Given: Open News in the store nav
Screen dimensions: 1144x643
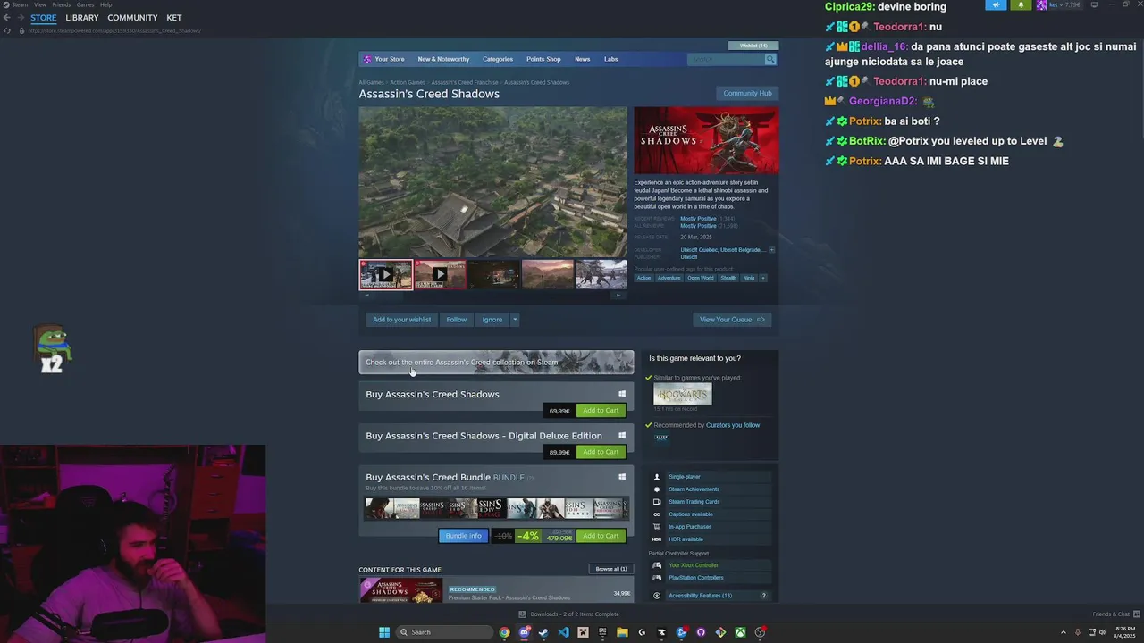Looking at the screenshot, I should click(x=583, y=59).
